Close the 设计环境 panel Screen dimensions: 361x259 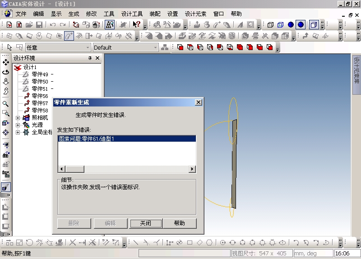pyautogui.click(x=97, y=58)
